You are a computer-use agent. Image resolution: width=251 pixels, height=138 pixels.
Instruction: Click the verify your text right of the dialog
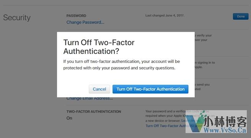(203, 35)
